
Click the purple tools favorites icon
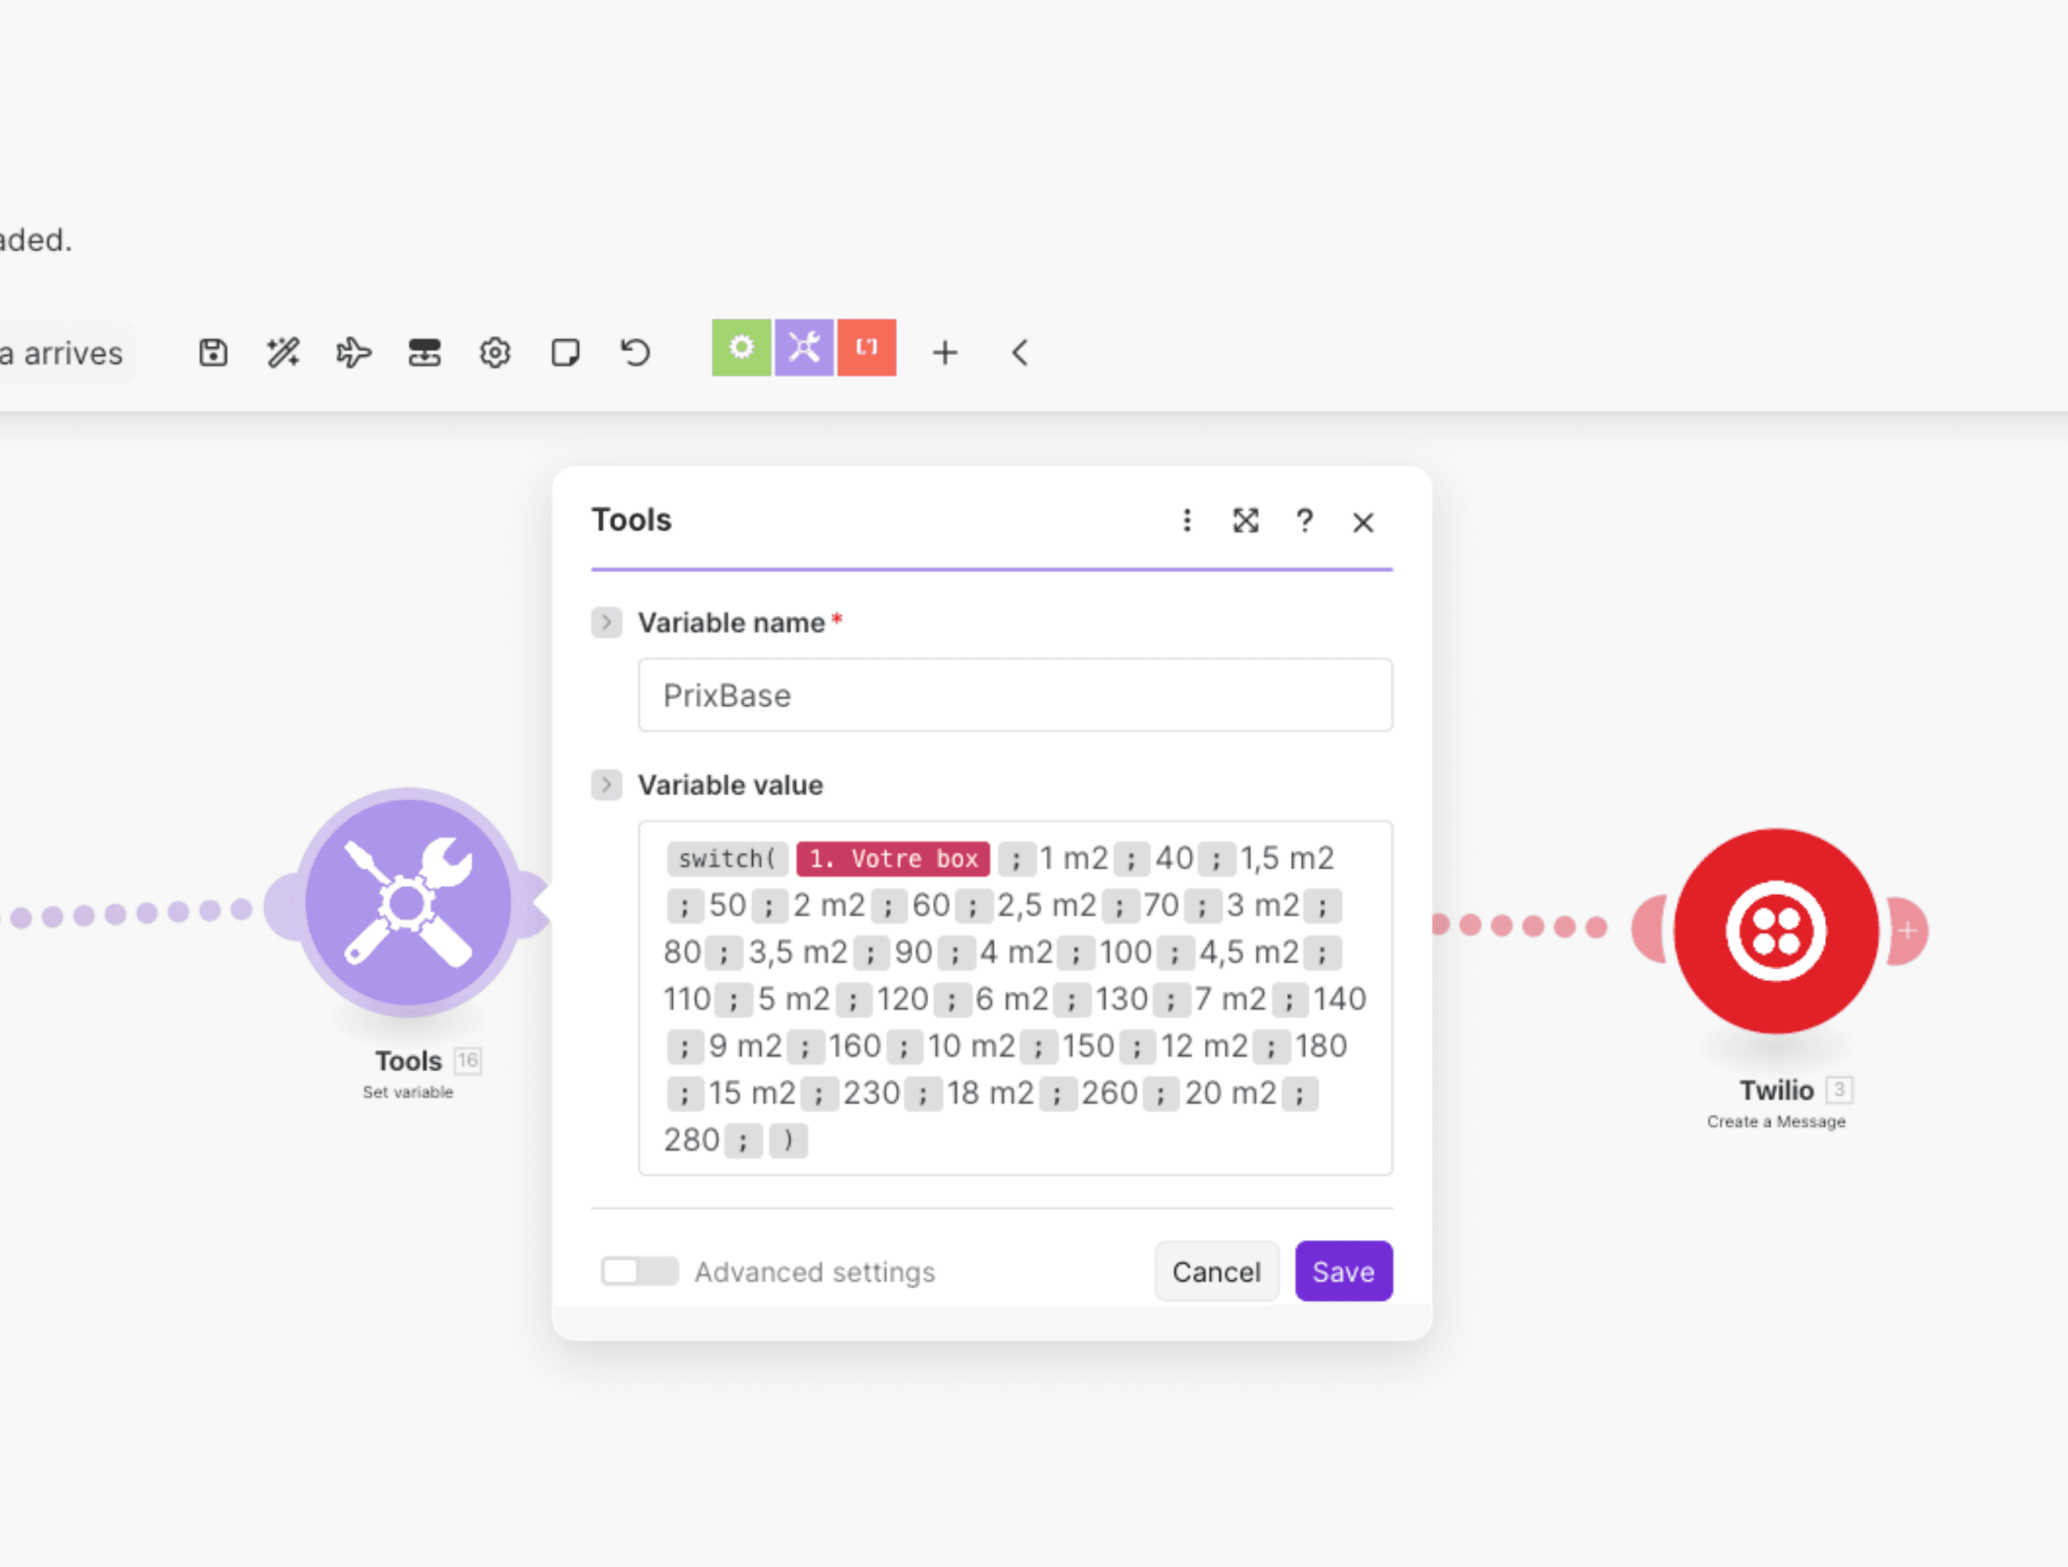pos(804,348)
